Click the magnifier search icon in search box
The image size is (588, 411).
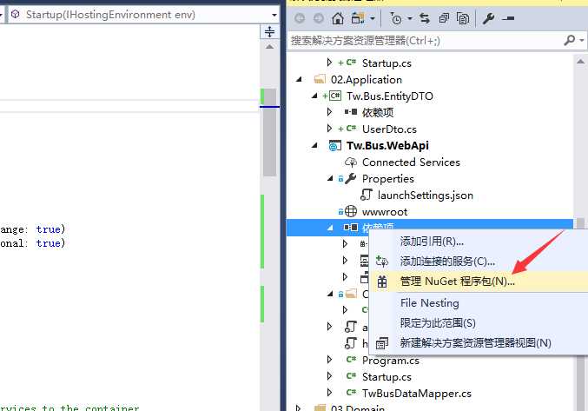pos(569,40)
